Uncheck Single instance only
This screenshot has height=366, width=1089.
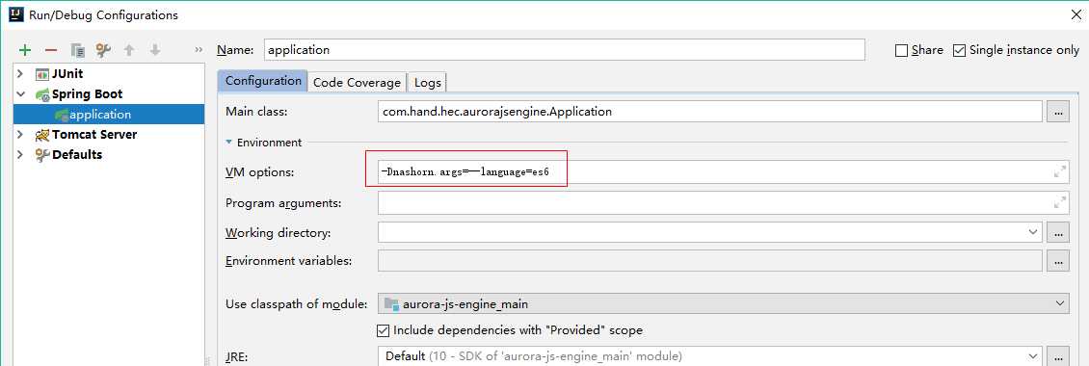click(x=959, y=50)
